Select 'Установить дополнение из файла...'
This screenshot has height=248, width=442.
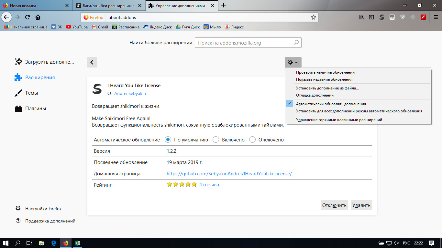point(327,88)
